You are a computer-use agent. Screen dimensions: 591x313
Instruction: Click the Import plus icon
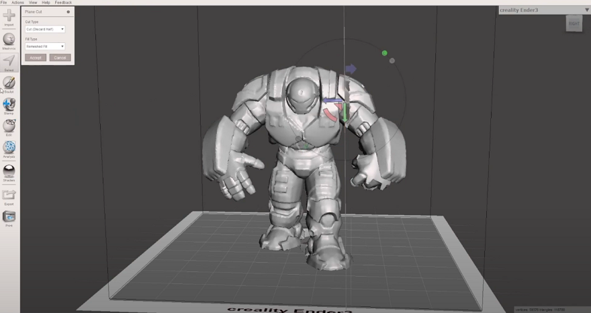pyautogui.click(x=9, y=15)
